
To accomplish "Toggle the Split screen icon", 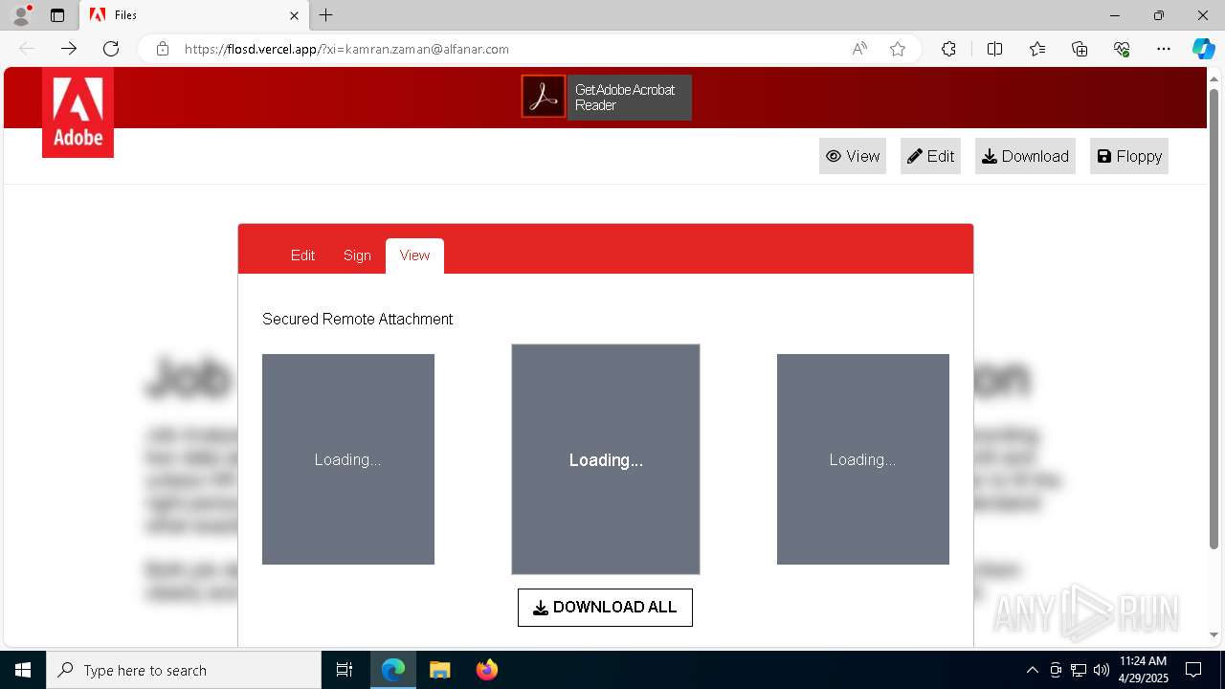I will pos(994,49).
